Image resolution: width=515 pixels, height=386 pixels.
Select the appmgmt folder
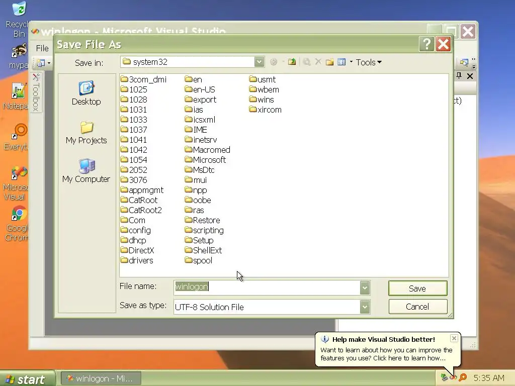[142, 190]
